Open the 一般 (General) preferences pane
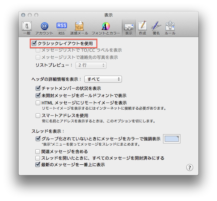The image size is (217, 201). (x=27, y=28)
